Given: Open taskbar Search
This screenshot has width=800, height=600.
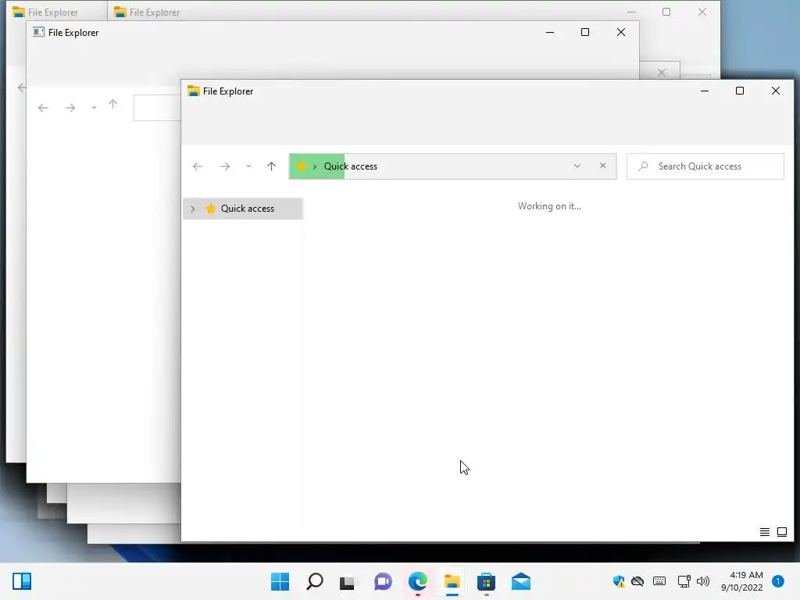Looking at the screenshot, I should tap(314, 581).
